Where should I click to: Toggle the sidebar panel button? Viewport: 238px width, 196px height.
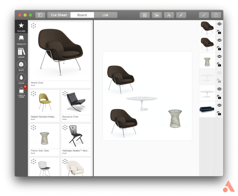pos(40,15)
